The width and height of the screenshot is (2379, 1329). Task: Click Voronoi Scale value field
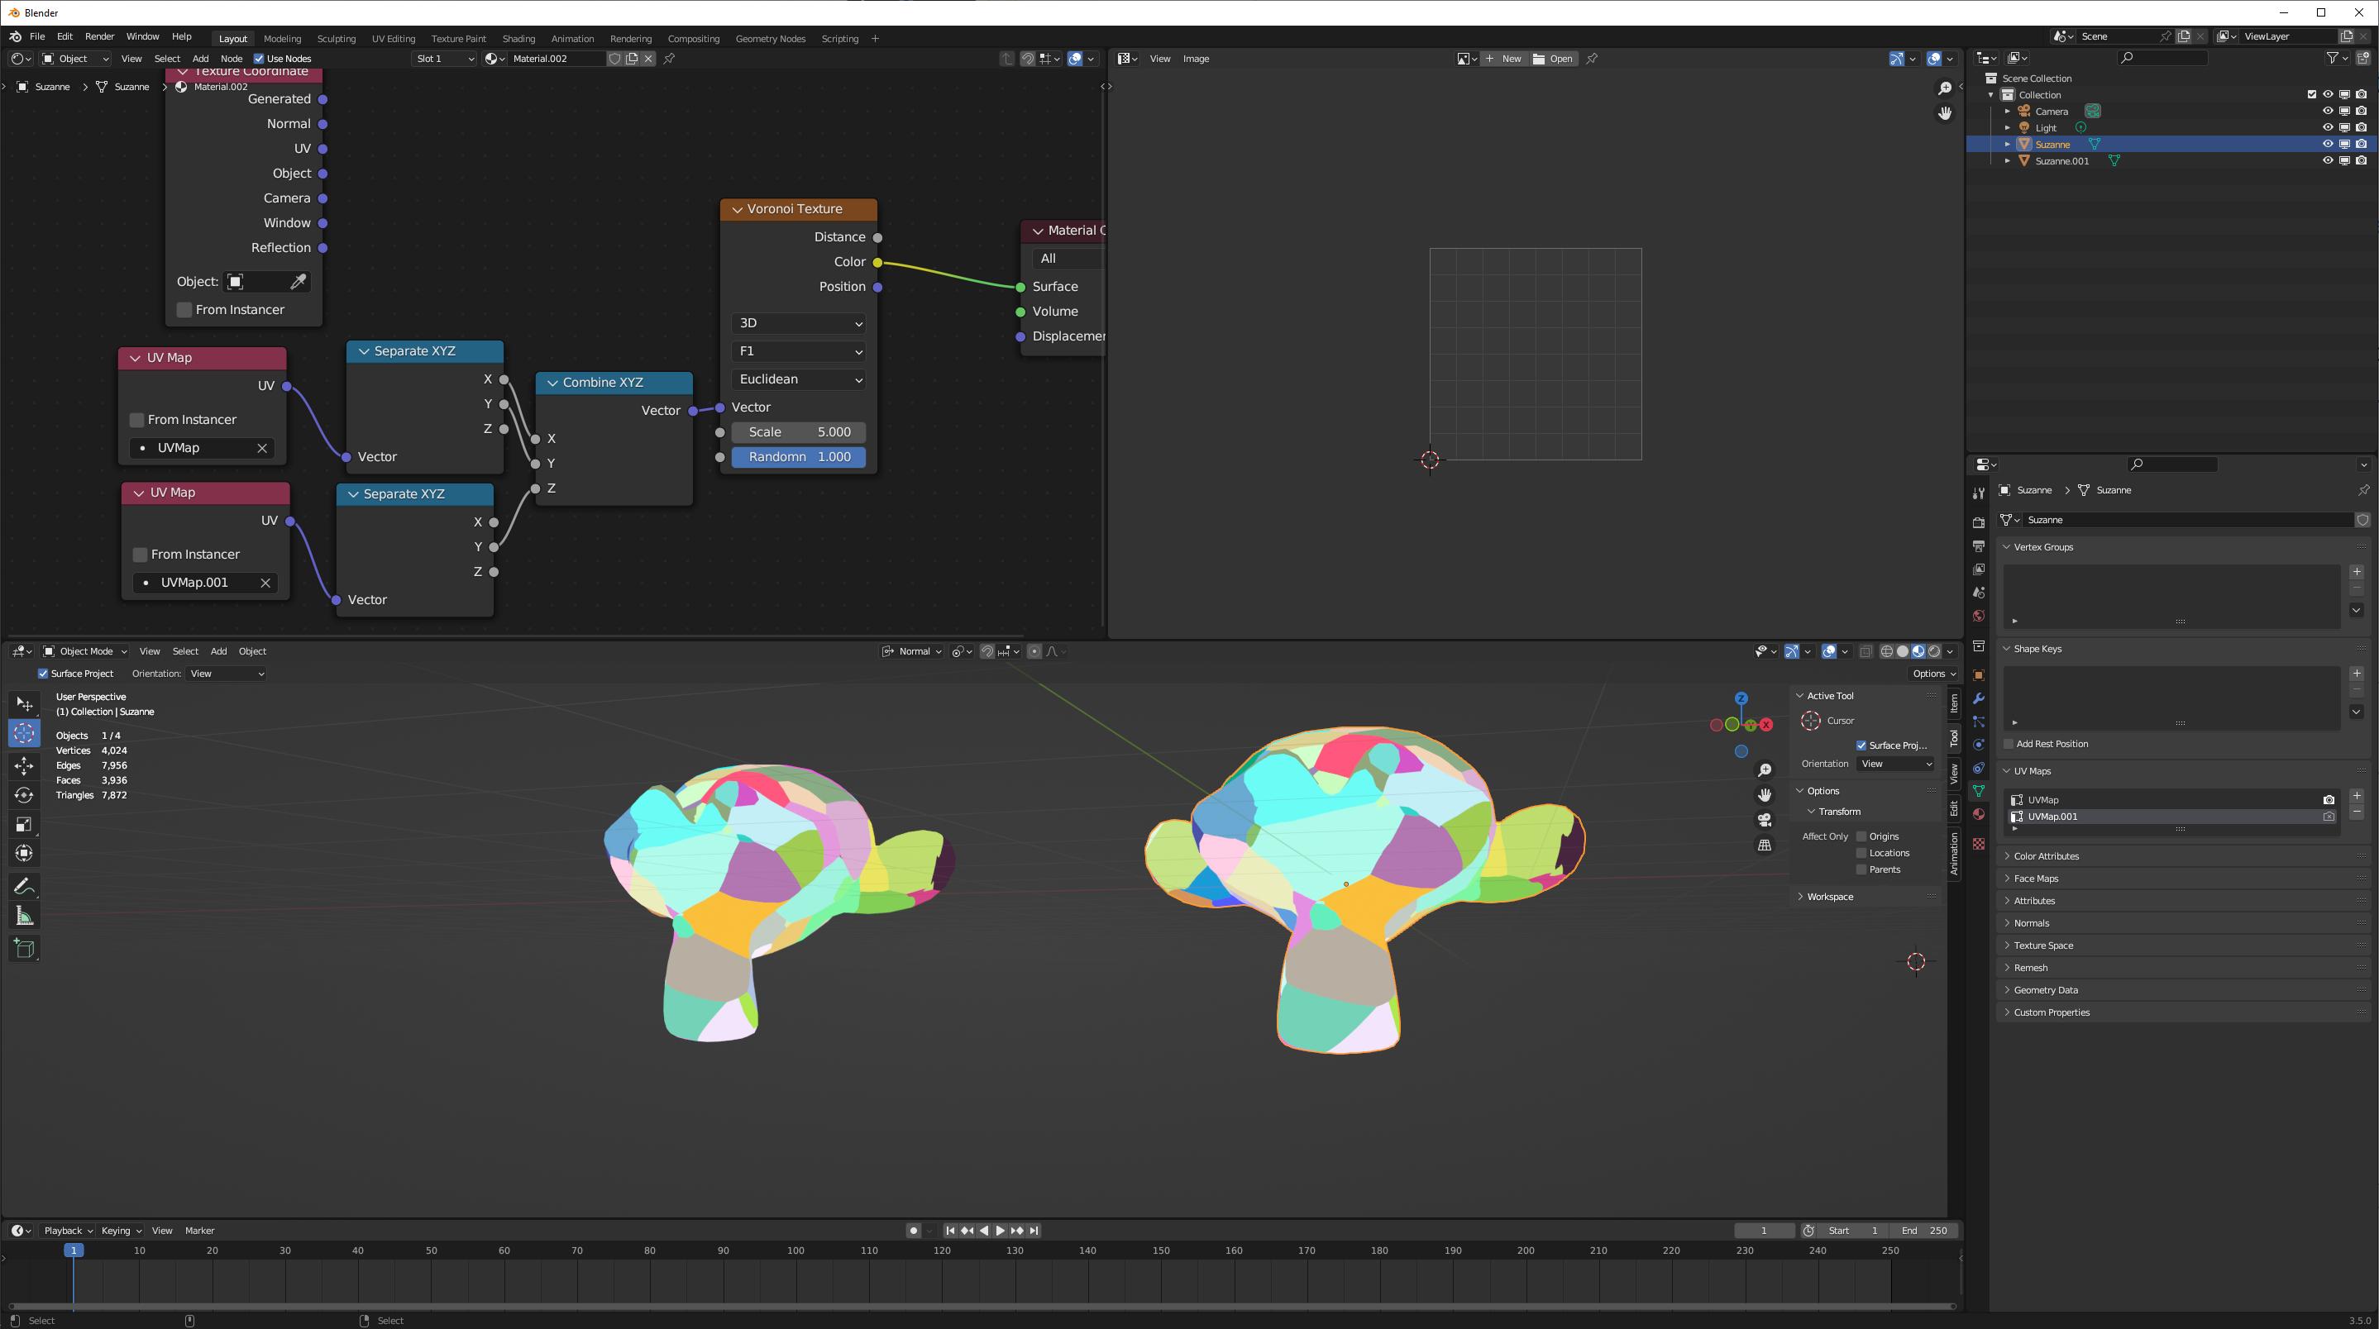(x=799, y=432)
